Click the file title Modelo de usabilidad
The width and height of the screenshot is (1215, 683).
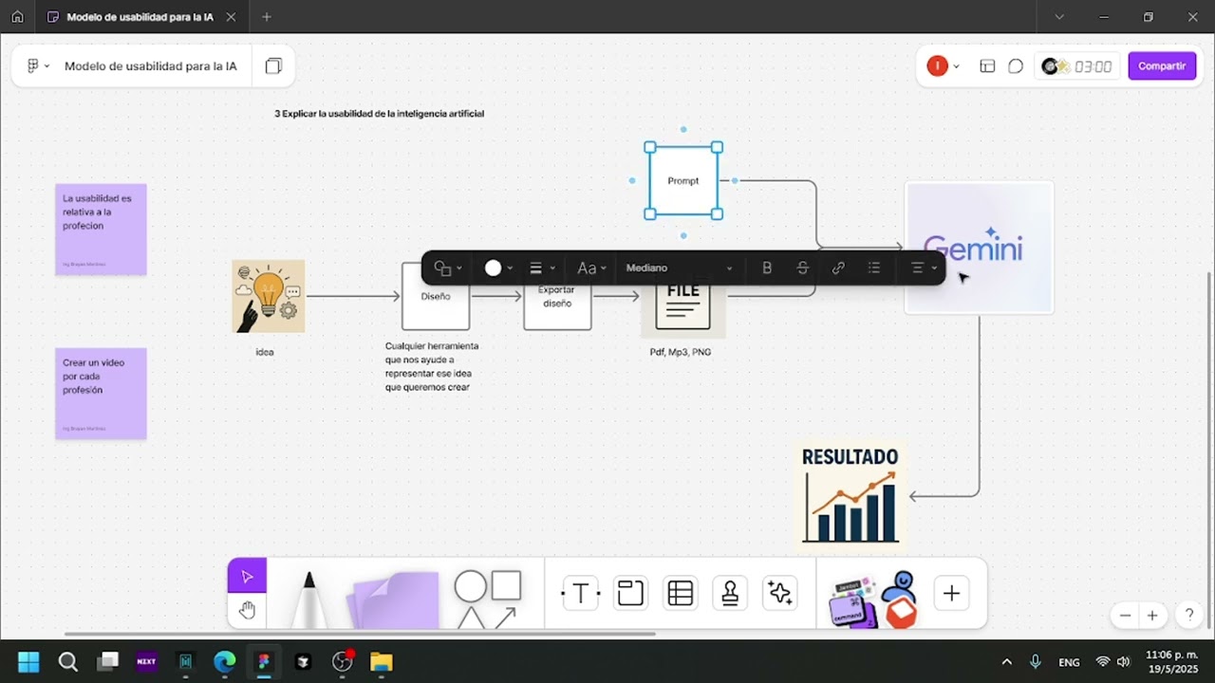(151, 66)
